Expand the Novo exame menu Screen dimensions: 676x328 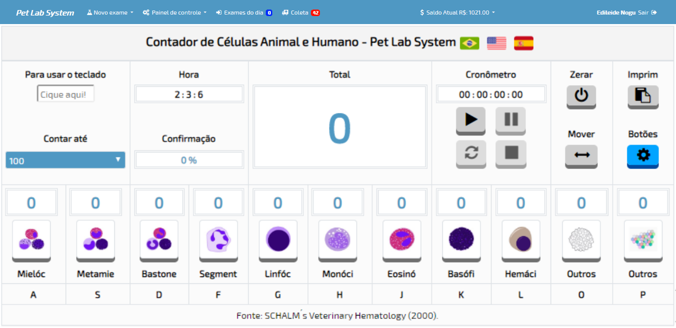pyautogui.click(x=110, y=13)
